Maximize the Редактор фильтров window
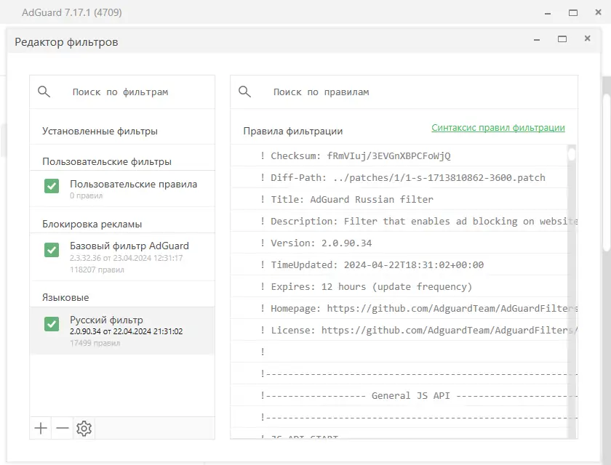The width and height of the screenshot is (611, 465). click(562, 39)
